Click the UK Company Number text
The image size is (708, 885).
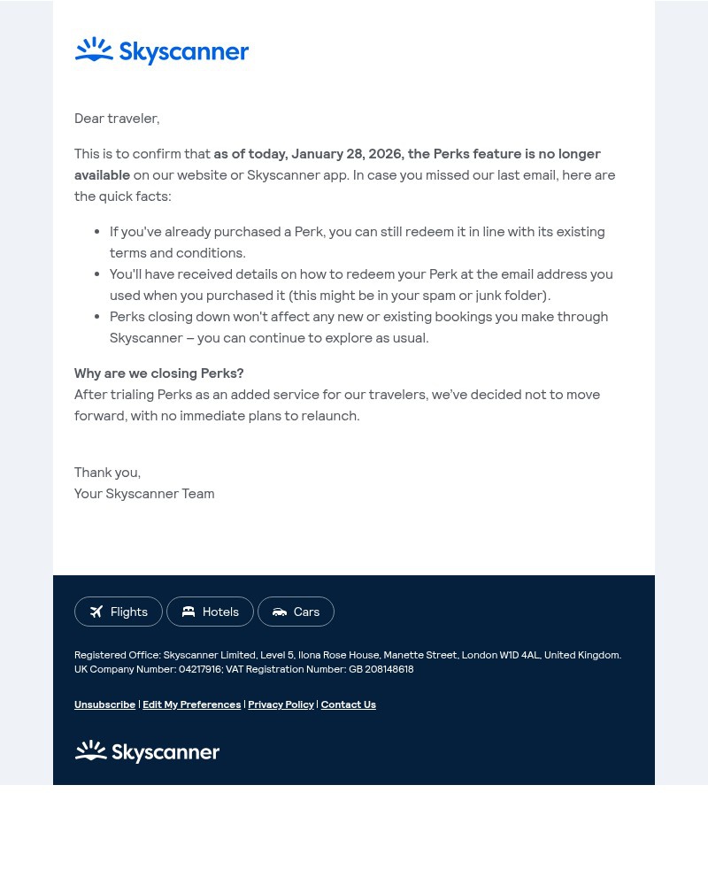pos(243,668)
